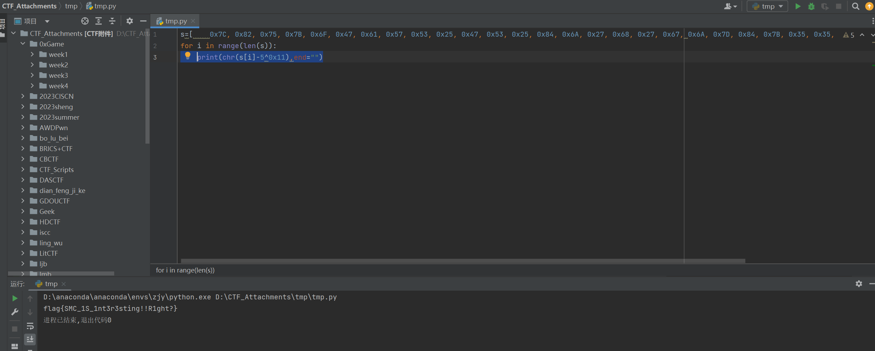Viewport: 875px width, 351px height.
Task: Click the yellow lightbulb intention icon
Action: pyautogui.click(x=188, y=55)
